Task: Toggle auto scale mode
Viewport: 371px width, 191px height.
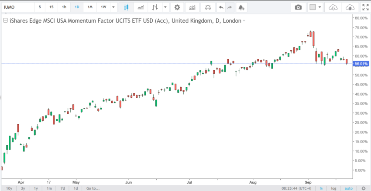Action: point(349,188)
